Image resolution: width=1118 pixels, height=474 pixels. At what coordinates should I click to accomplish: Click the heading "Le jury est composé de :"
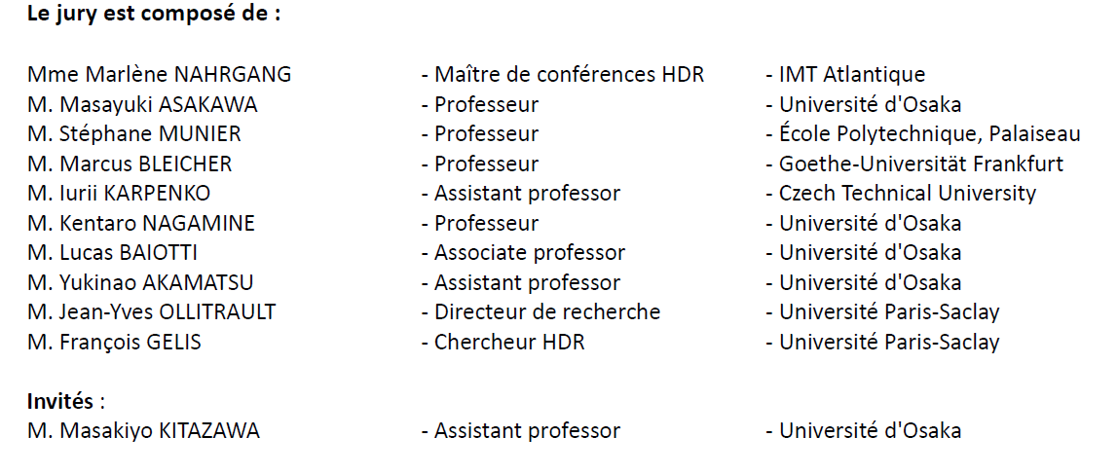pyautogui.click(x=154, y=16)
